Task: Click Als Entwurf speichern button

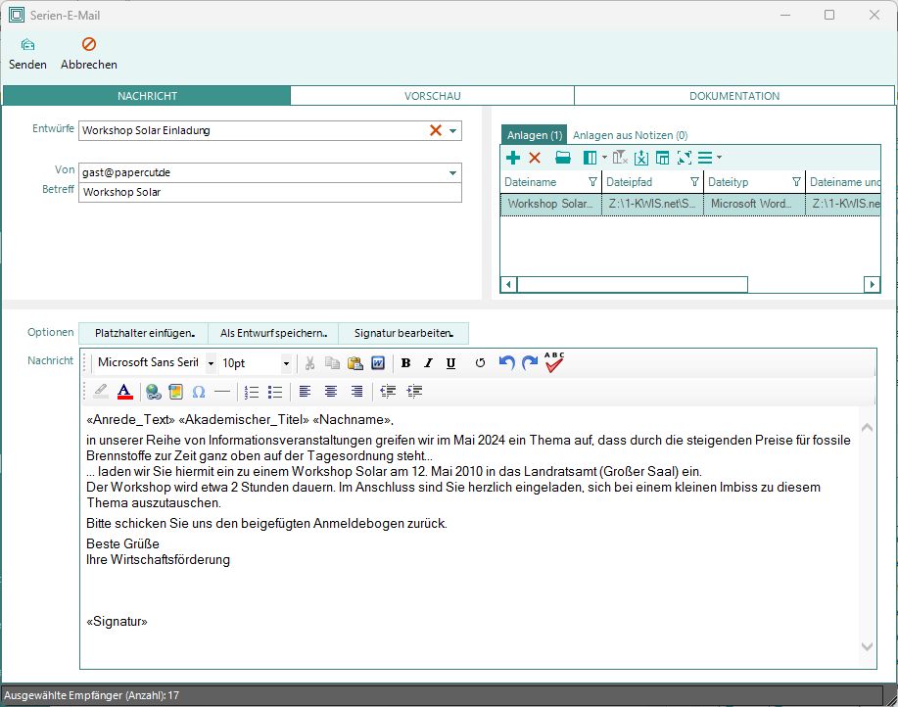Action: click(274, 333)
